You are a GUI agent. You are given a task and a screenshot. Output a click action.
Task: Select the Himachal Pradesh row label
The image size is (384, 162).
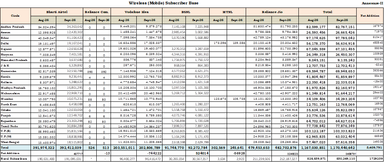[x=14, y=57]
